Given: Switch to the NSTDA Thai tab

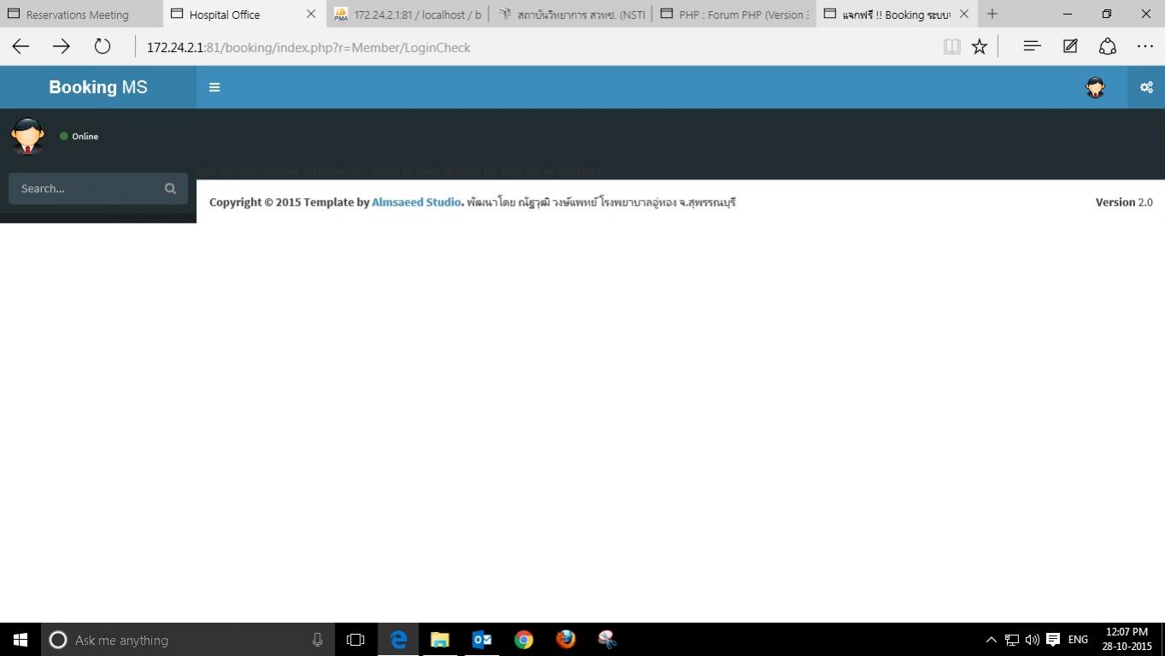Looking at the screenshot, I should tap(571, 15).
